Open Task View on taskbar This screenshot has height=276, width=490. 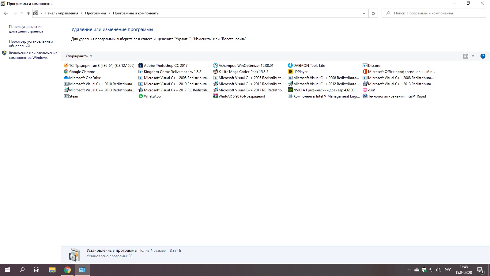37,270
